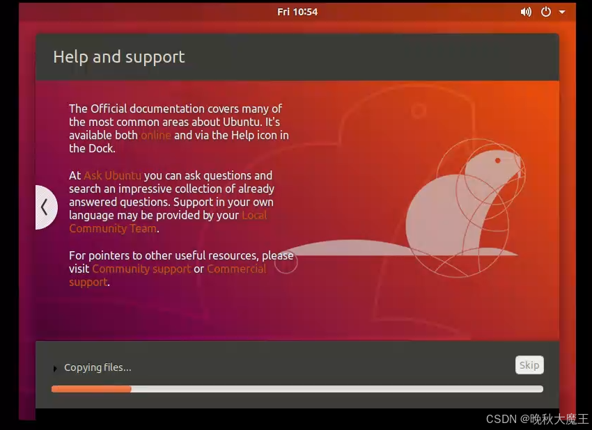Click the Fri 10:54 clock
592x430 pixels.
click(297, 12)
